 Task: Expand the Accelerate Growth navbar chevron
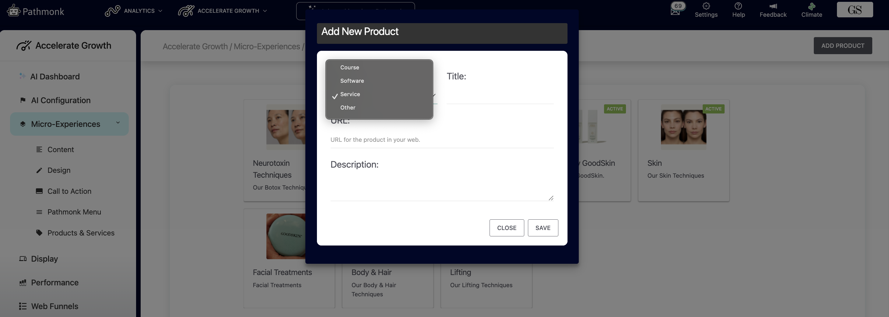coord(265,11)
